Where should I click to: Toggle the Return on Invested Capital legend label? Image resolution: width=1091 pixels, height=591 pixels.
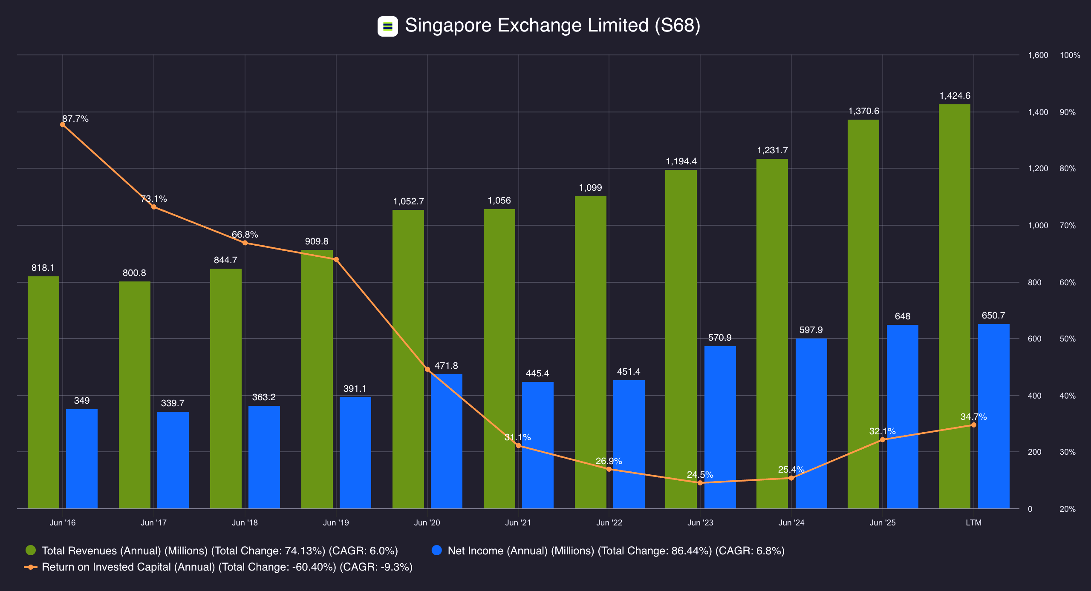click(227, 567)
